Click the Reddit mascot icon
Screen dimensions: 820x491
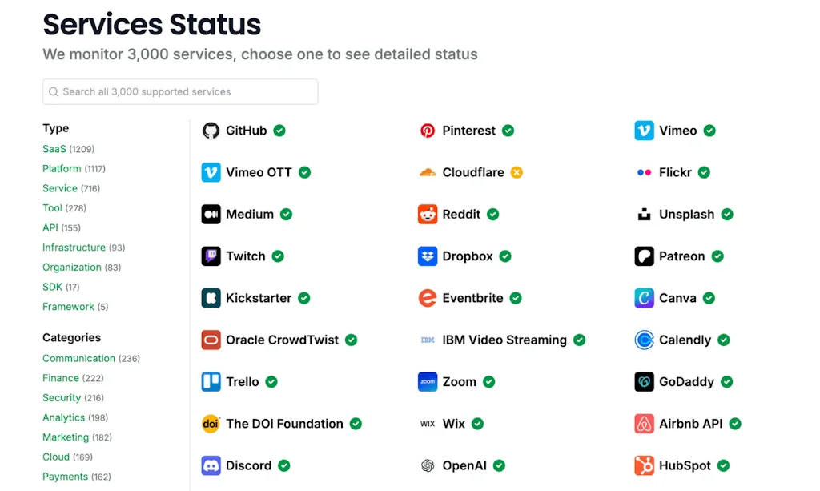[428, 215]
